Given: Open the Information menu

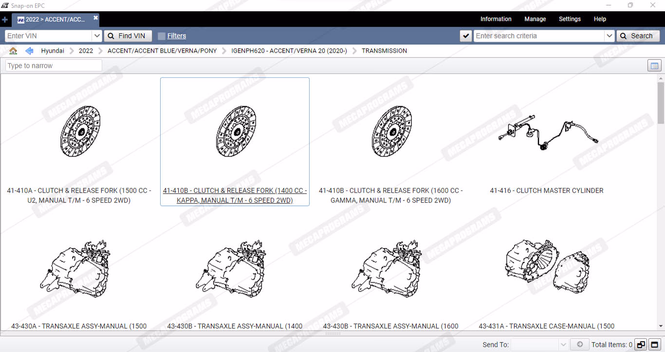Looking at the screenshot, I should tap(496, 19).
